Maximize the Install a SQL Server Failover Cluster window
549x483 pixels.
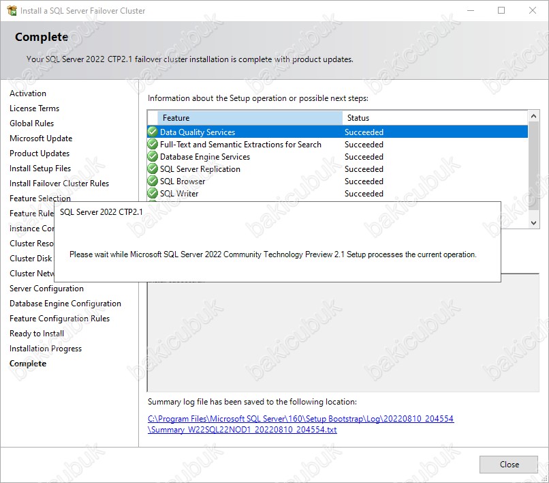pos(501,10)
